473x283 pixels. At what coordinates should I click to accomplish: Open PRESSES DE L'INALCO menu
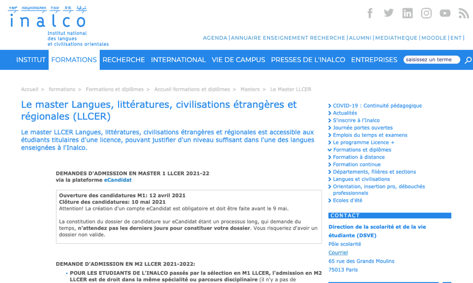click(308, 60)
